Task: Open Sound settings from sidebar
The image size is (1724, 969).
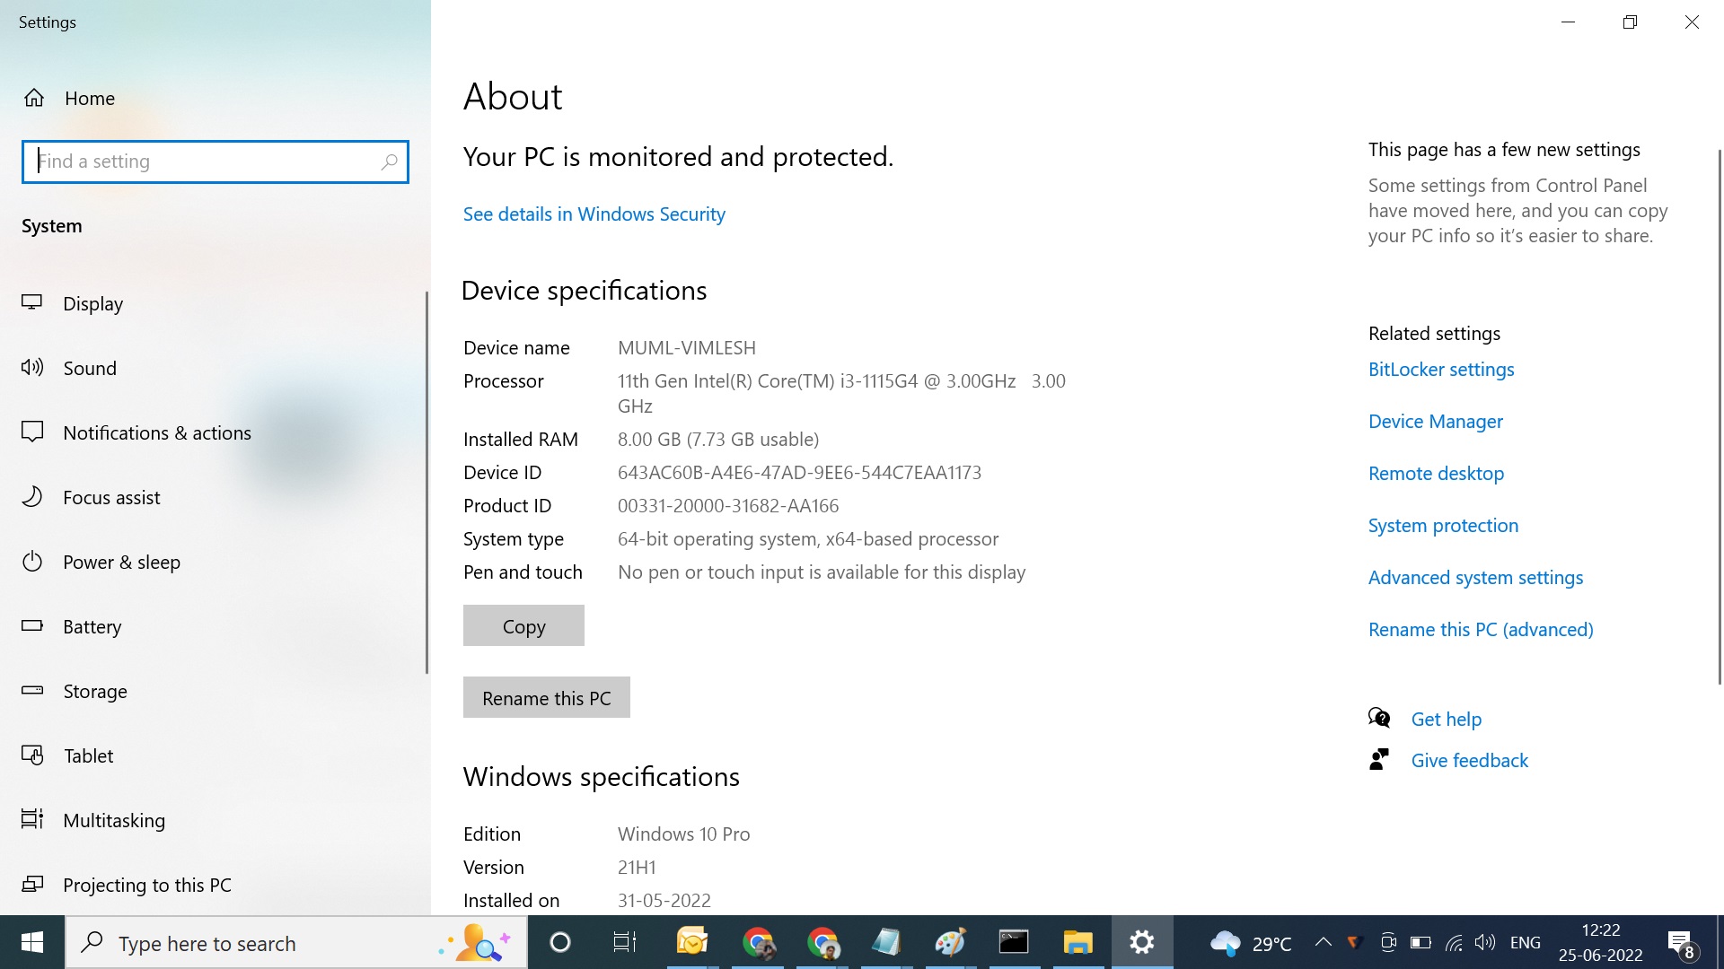Action: (89, 369)
